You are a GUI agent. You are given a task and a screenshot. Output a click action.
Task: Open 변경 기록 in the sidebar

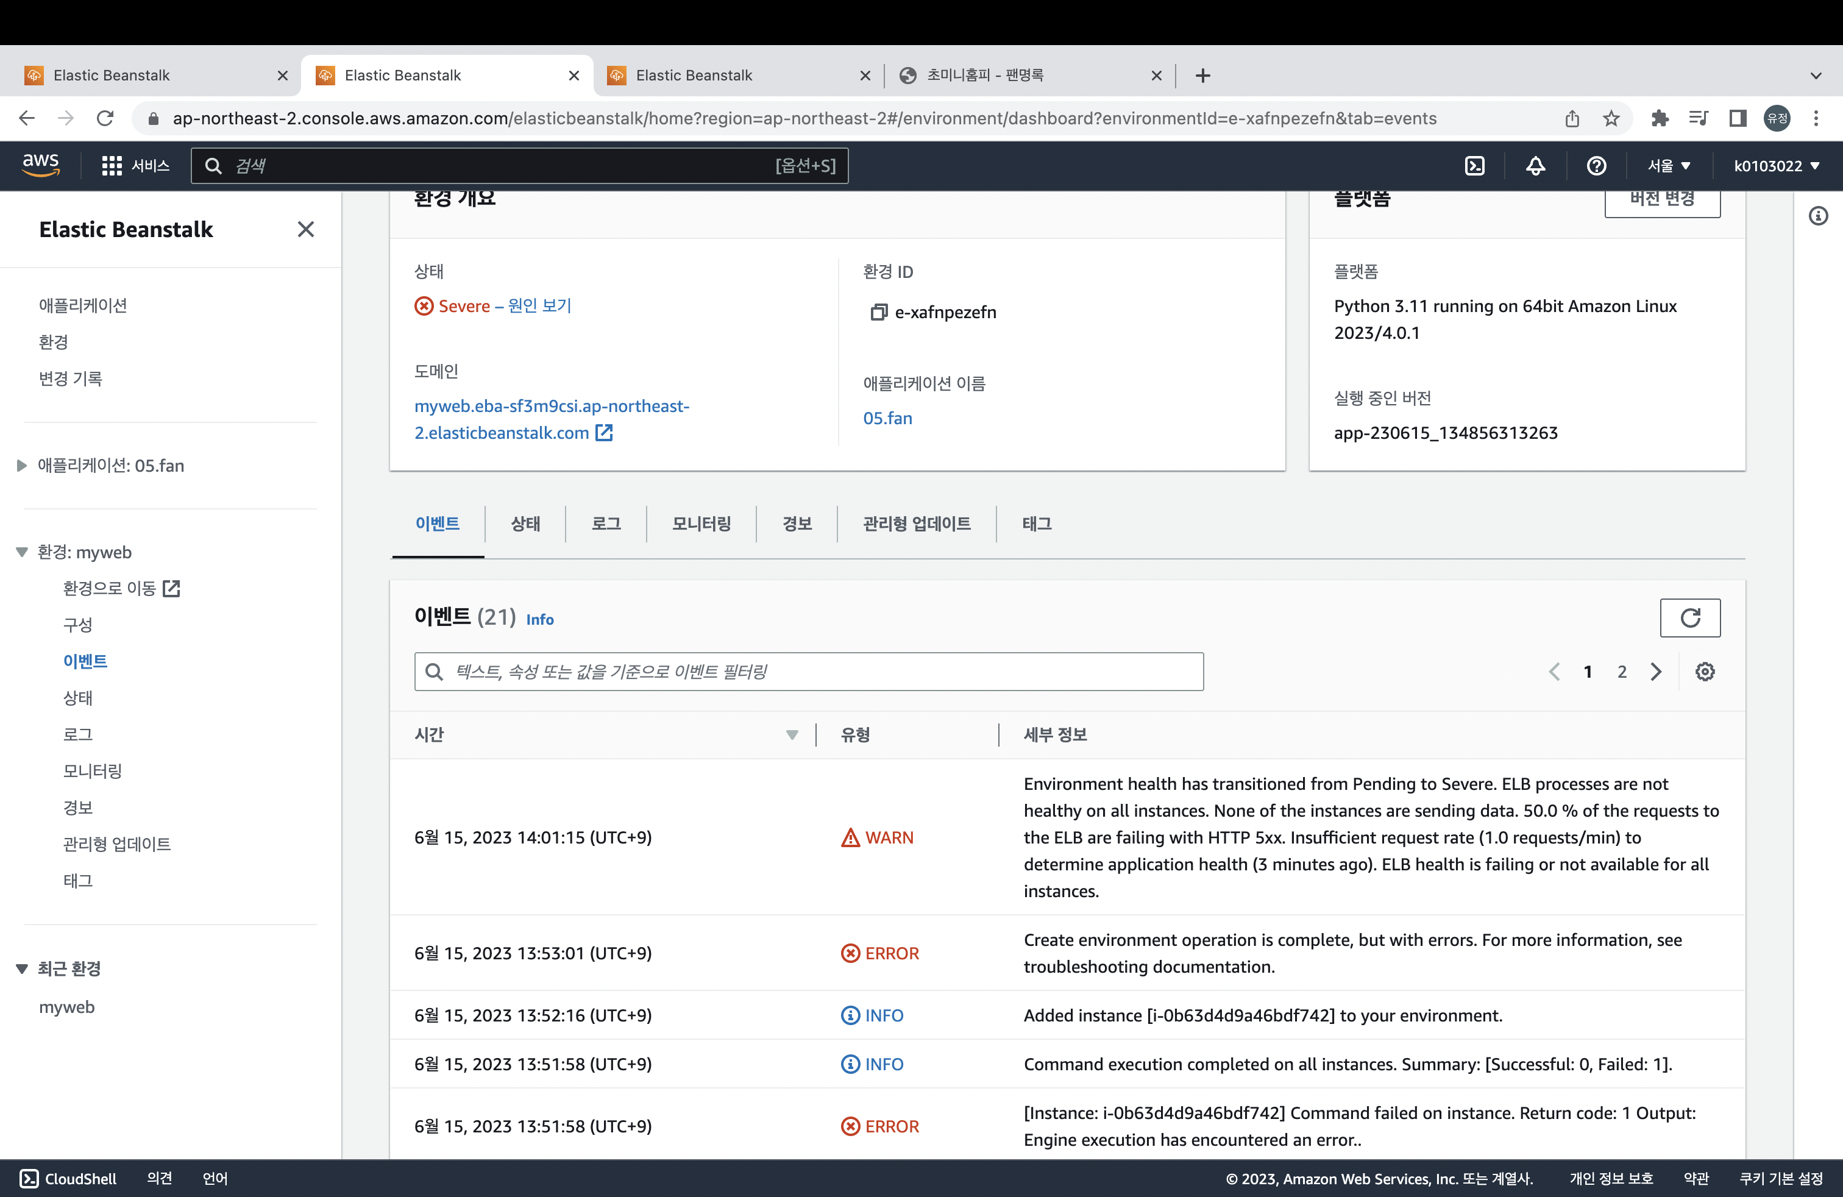pos(71,378)
